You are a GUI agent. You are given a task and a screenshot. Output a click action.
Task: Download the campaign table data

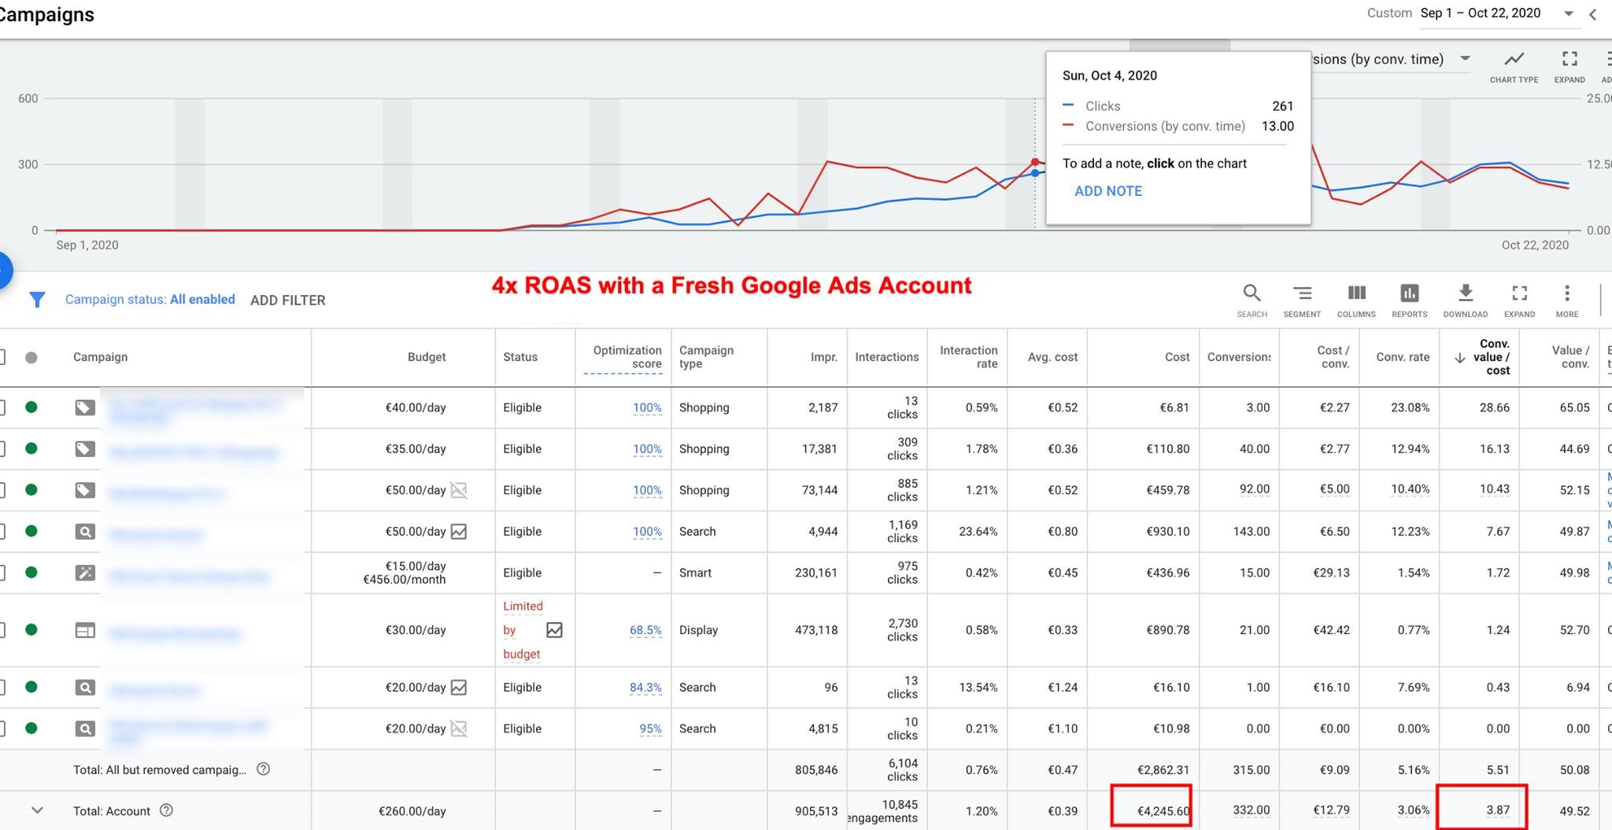point(1465,300)
